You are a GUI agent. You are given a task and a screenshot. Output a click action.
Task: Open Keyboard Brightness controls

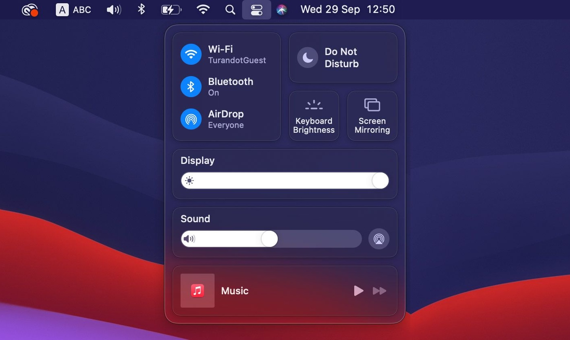(314, 115)
